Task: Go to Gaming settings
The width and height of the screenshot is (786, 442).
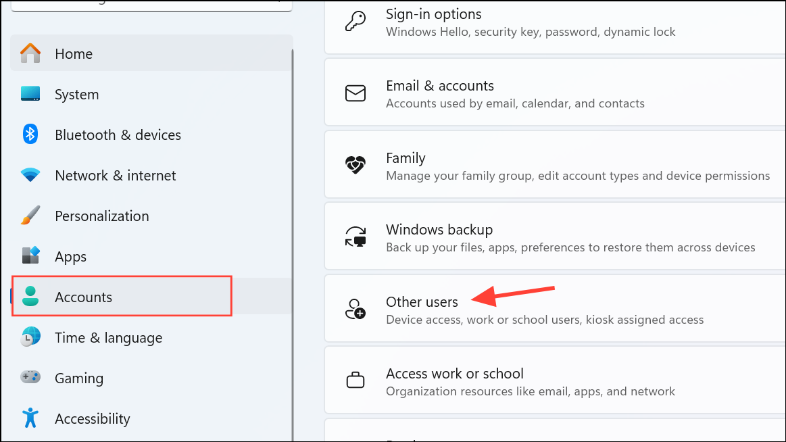Action: [151, 377]
